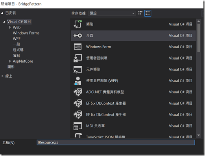
Task: Choose the EF 5.x DbContext 產生器 icon
Action: (x=78, y=103)
